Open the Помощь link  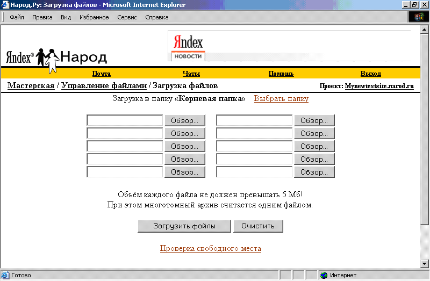pos(281,74)
